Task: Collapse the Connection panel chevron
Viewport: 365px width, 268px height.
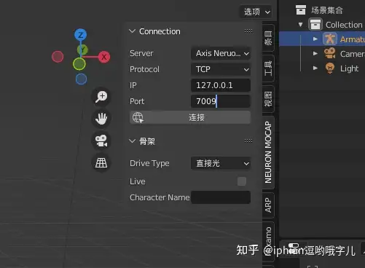Action: tap(132, 31)
